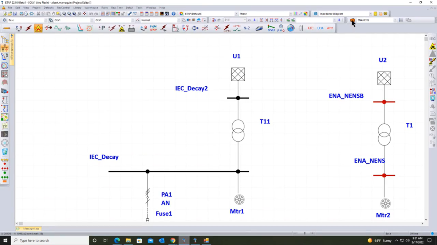The image size is (437, 245).
Task: Expand the Normal configuration dropdown
Action: (x=178, y=20)
